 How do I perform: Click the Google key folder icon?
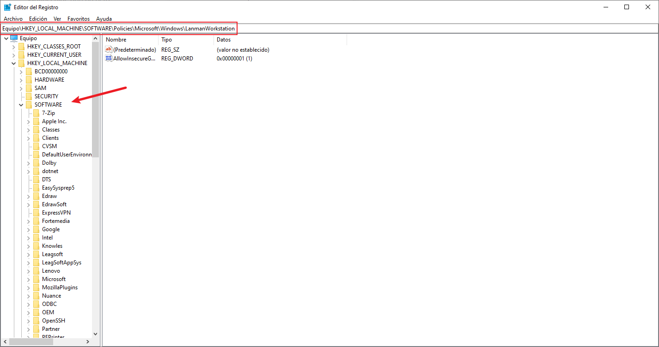click(x=36, y=229)
